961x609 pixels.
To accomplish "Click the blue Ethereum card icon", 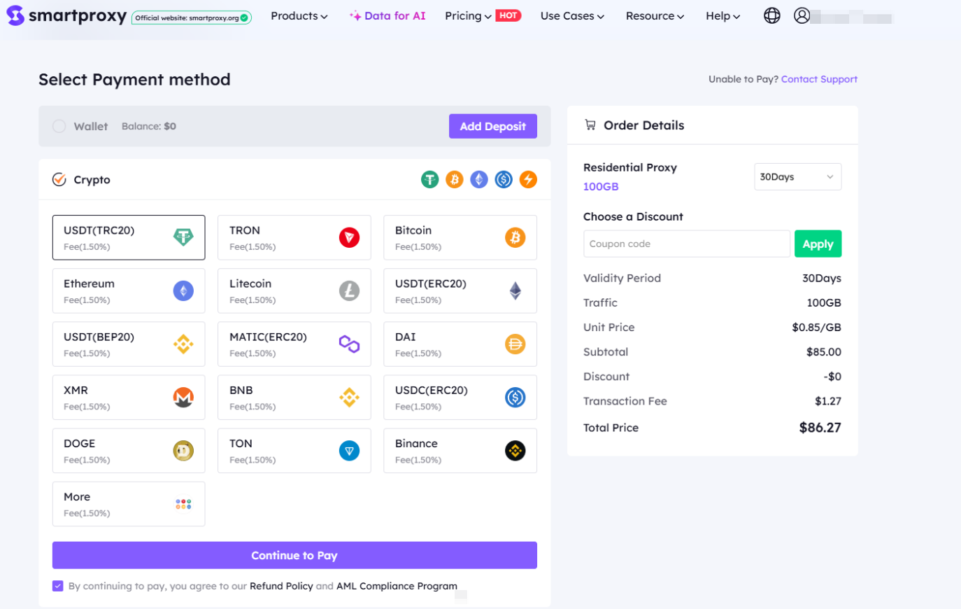I will click(183, 290).
